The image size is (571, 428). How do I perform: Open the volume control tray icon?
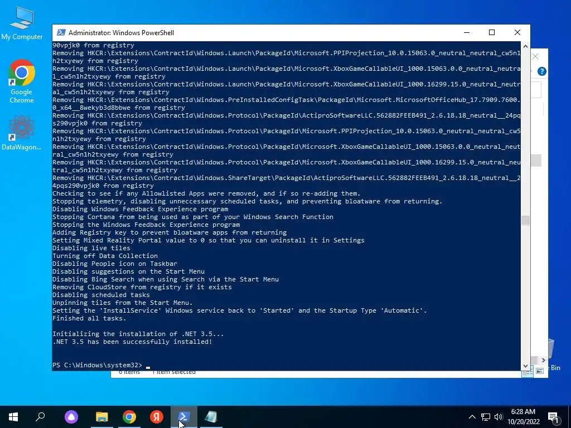[x=499, y=417]
